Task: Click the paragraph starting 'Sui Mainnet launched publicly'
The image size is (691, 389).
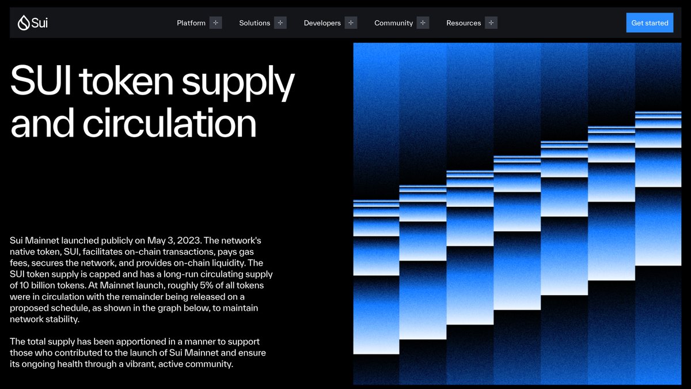Action: click(x=142, y=280)
